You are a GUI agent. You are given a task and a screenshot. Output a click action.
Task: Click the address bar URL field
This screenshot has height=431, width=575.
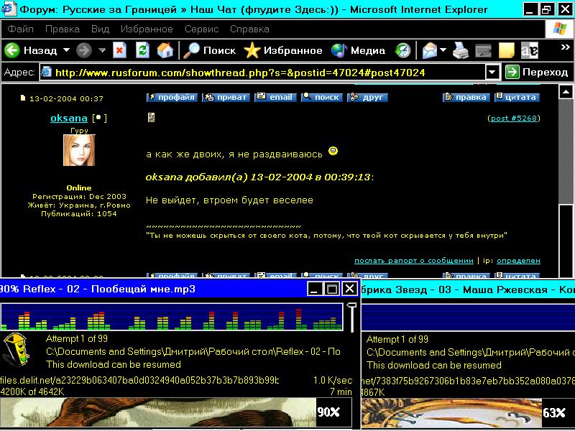(266, 72)
